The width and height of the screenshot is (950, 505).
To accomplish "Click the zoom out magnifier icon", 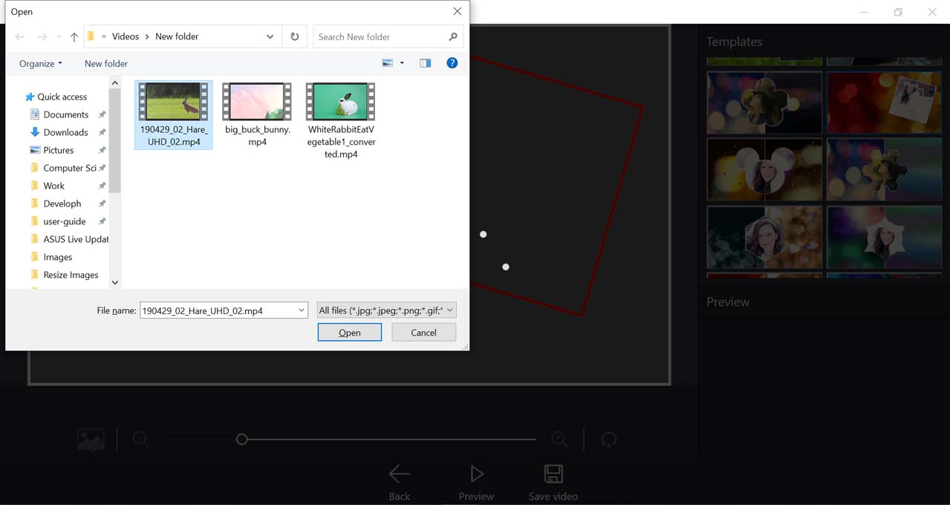I will pyautogui.click(x=140, y=440).
